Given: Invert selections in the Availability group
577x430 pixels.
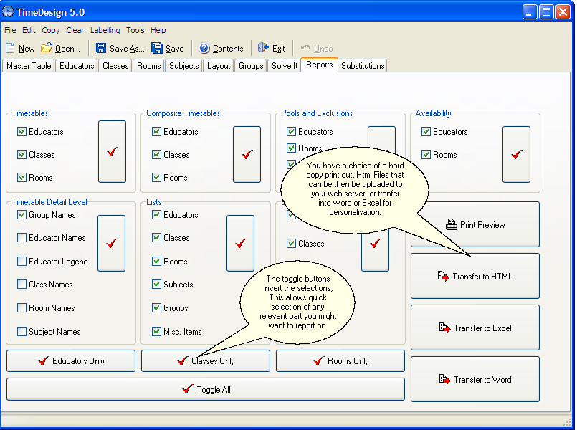Looking at the screenshot, I should pyautogui.click(x=517, y=155).
